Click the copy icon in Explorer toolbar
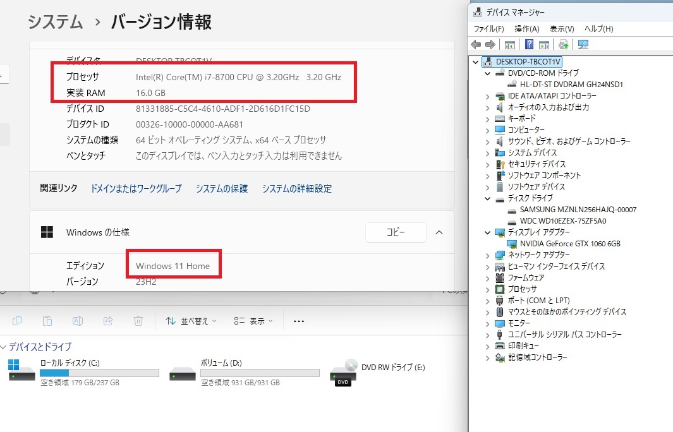Viewport: 673px width, 432px height. [x=17, y=321]
